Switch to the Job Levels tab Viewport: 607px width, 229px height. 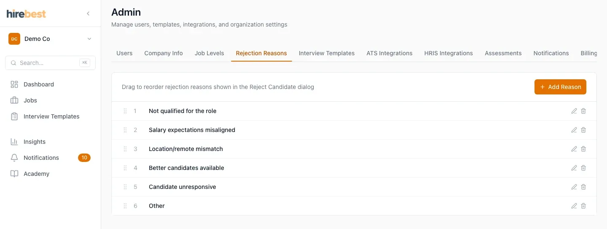(x=209, y=53)
